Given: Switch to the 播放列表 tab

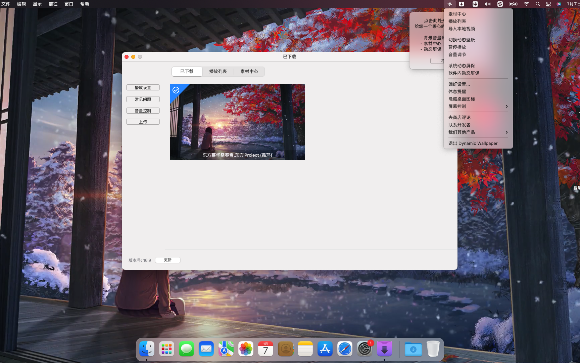Looking at the screenshot, I should 218,72.
